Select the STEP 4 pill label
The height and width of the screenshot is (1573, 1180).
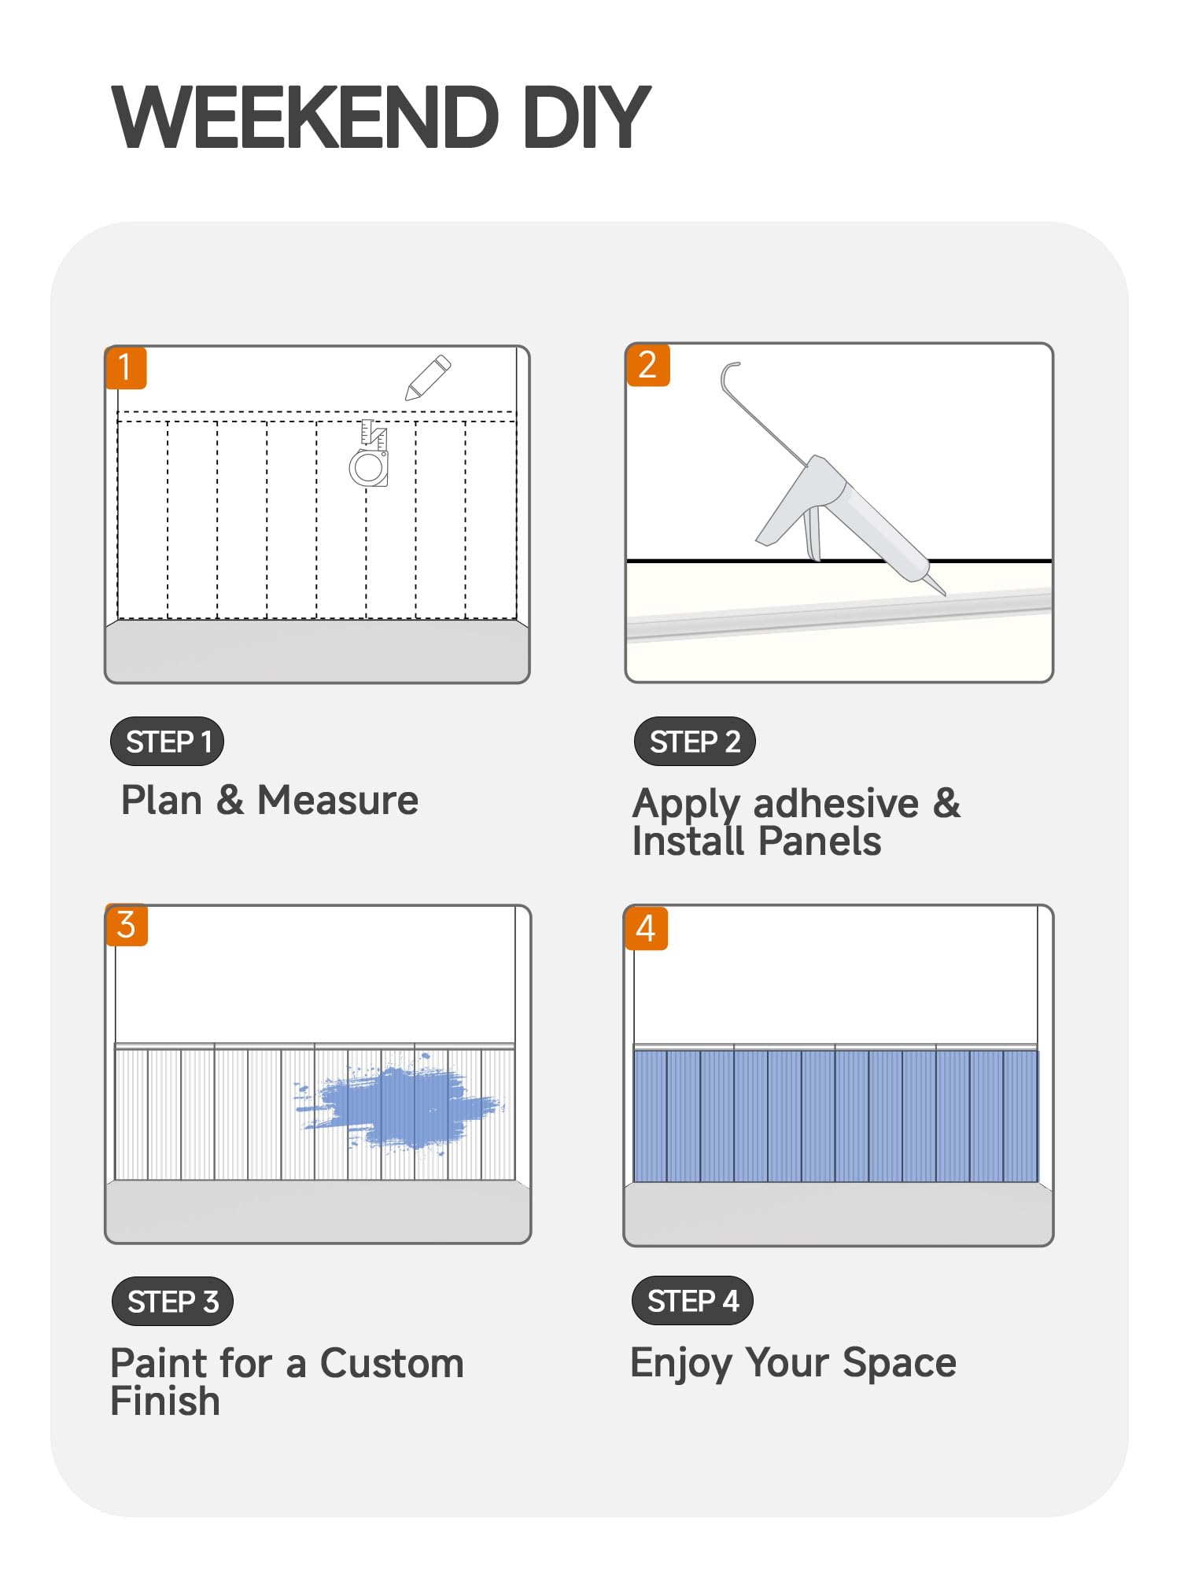click(692, 1301)
